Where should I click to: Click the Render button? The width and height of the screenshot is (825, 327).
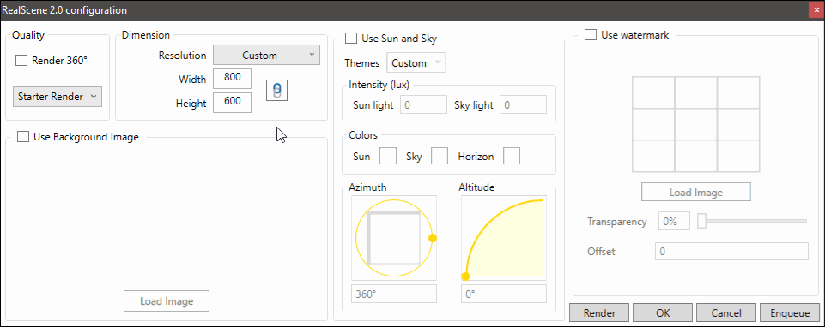click(599, 312)
